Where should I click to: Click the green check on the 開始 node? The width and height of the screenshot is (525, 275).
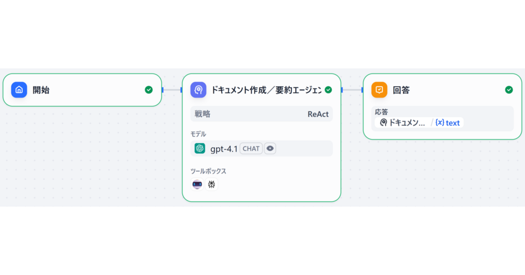(x=149, y=90)
